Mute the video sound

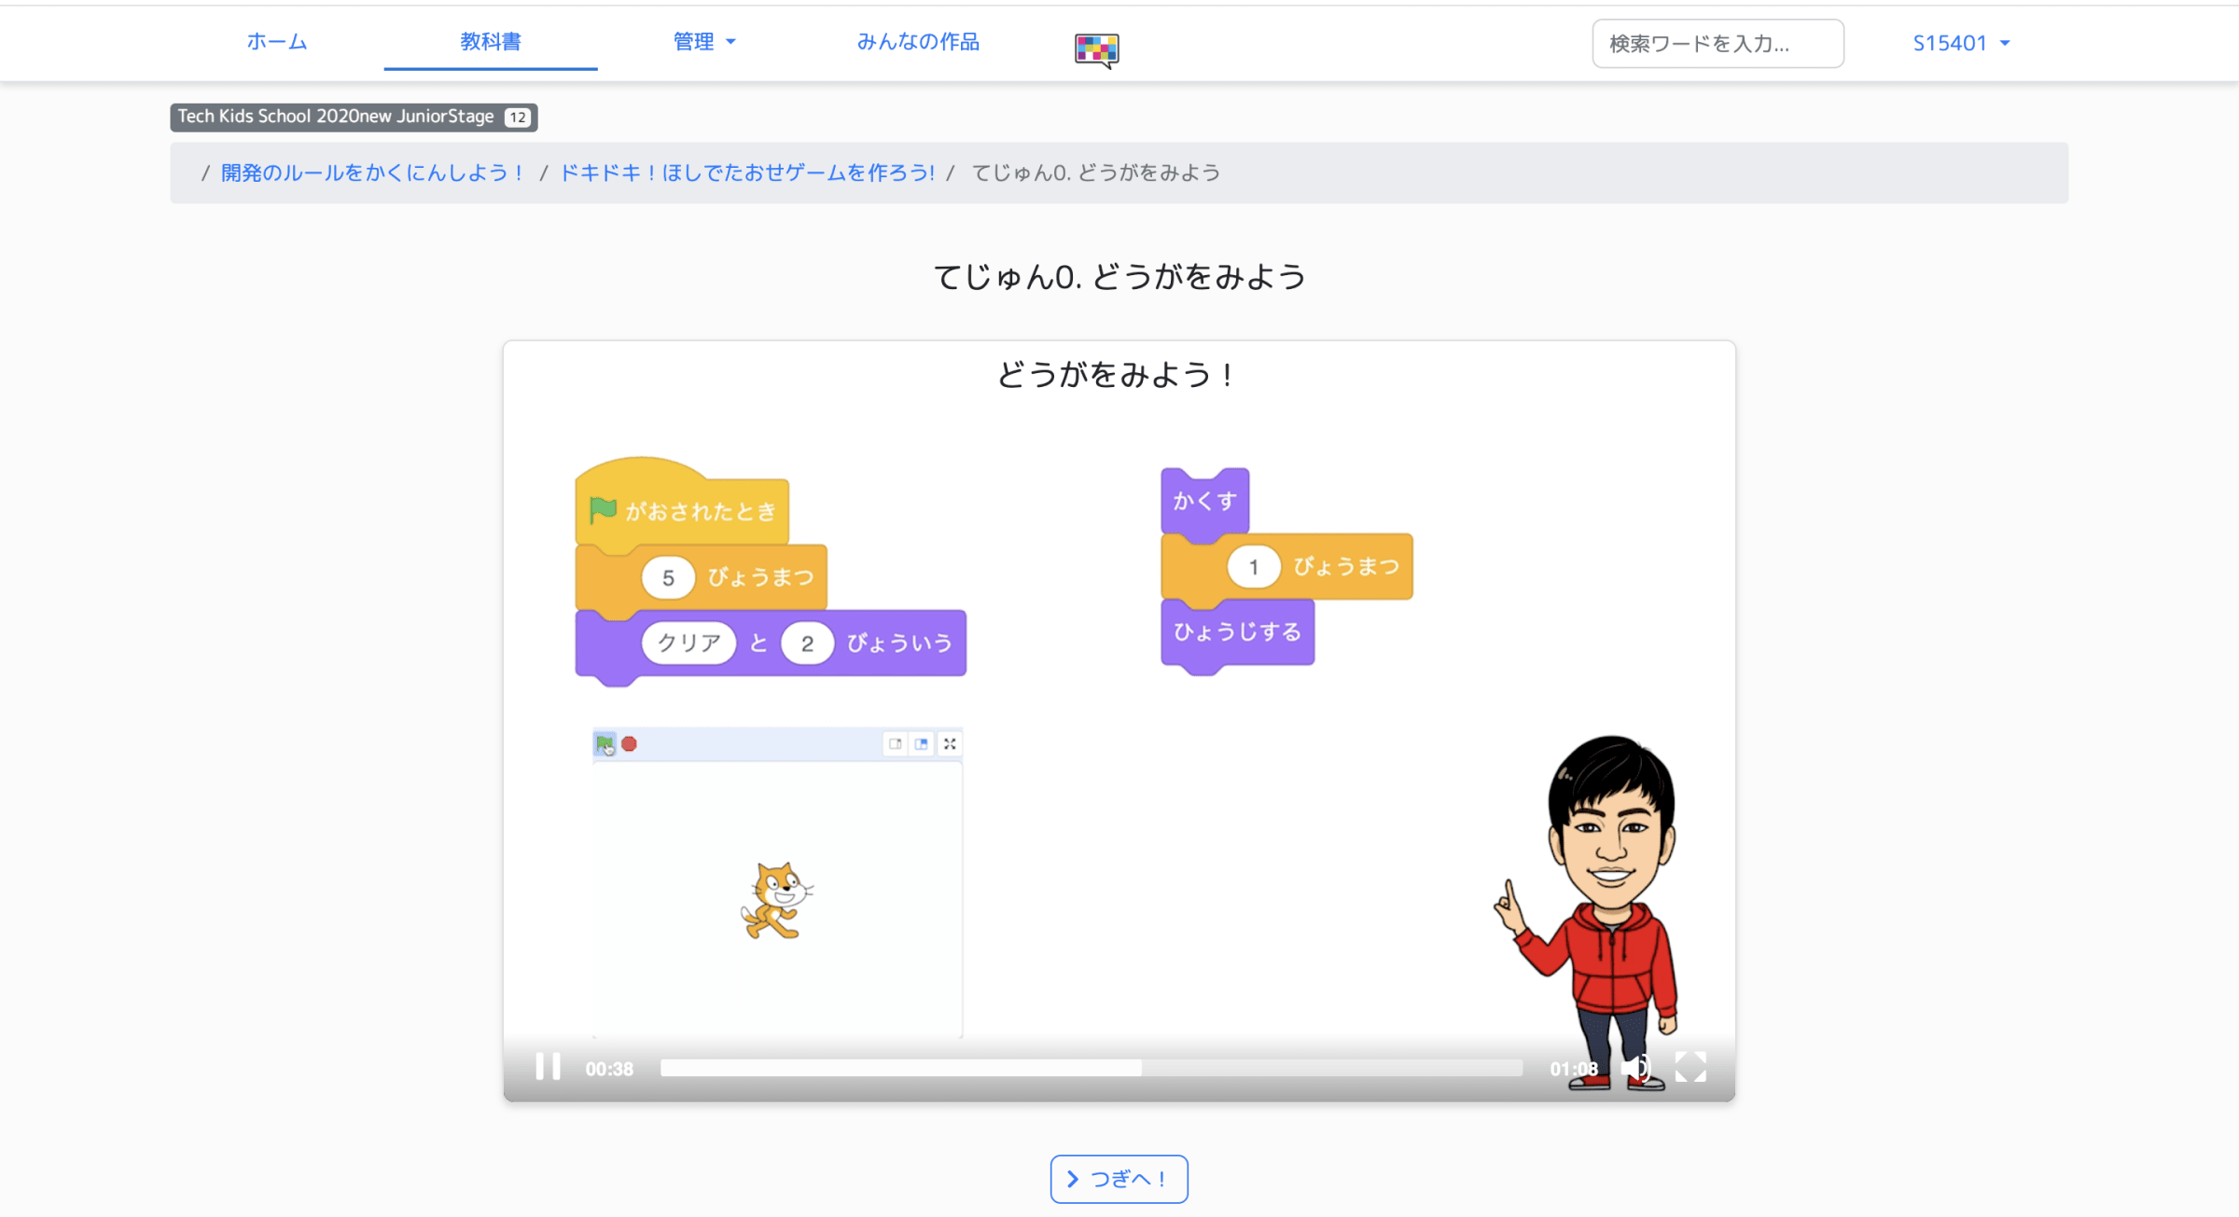point(1637,1068)
